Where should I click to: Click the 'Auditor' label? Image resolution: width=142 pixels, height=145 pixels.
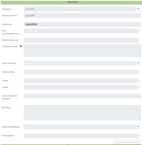click(x=5, y=87)
